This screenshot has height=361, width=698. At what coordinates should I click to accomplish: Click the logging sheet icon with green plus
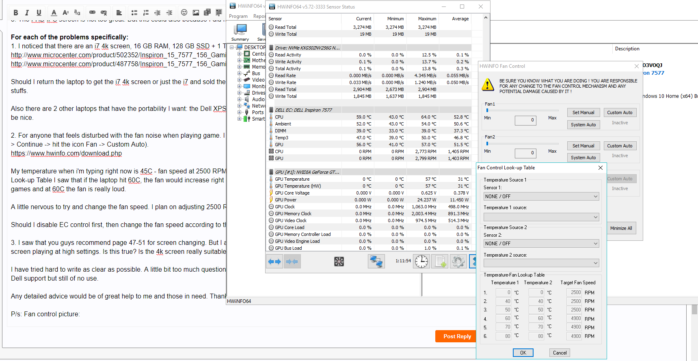(x=440, y=262)
